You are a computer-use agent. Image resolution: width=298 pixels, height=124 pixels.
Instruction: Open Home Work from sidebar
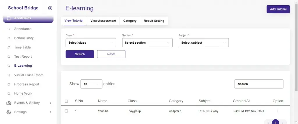coord(23,93)
